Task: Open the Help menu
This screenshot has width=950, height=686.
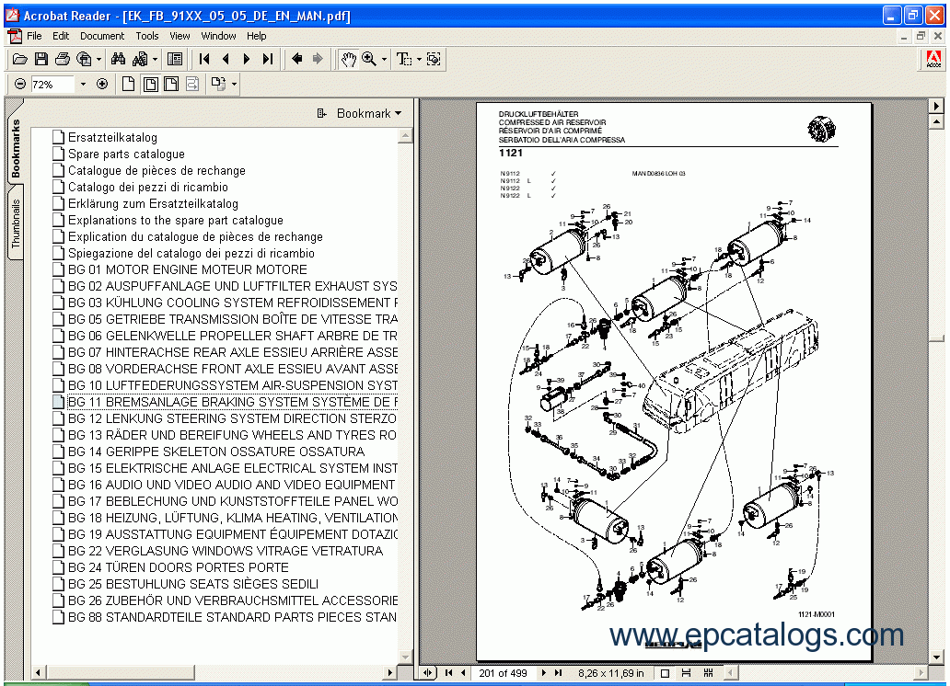Action: (256, 37)
